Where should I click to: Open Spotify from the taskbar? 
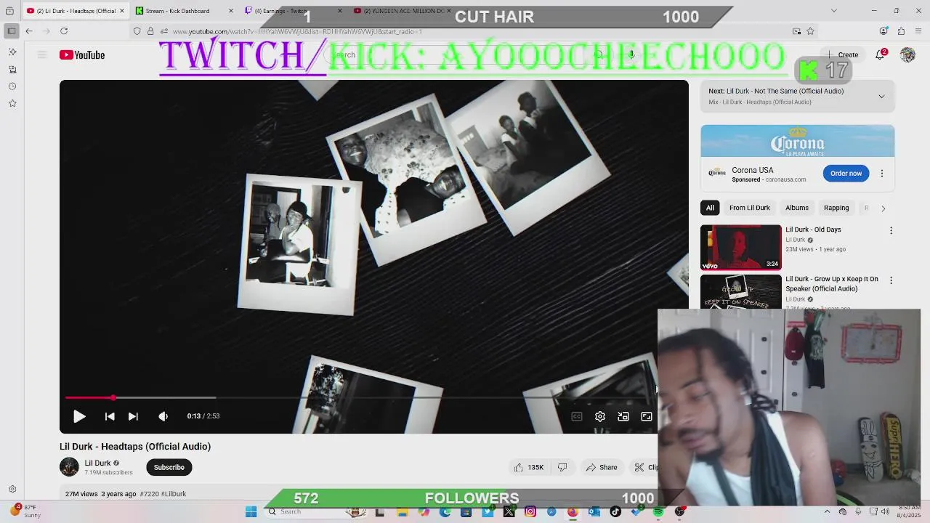coord(658,512)
